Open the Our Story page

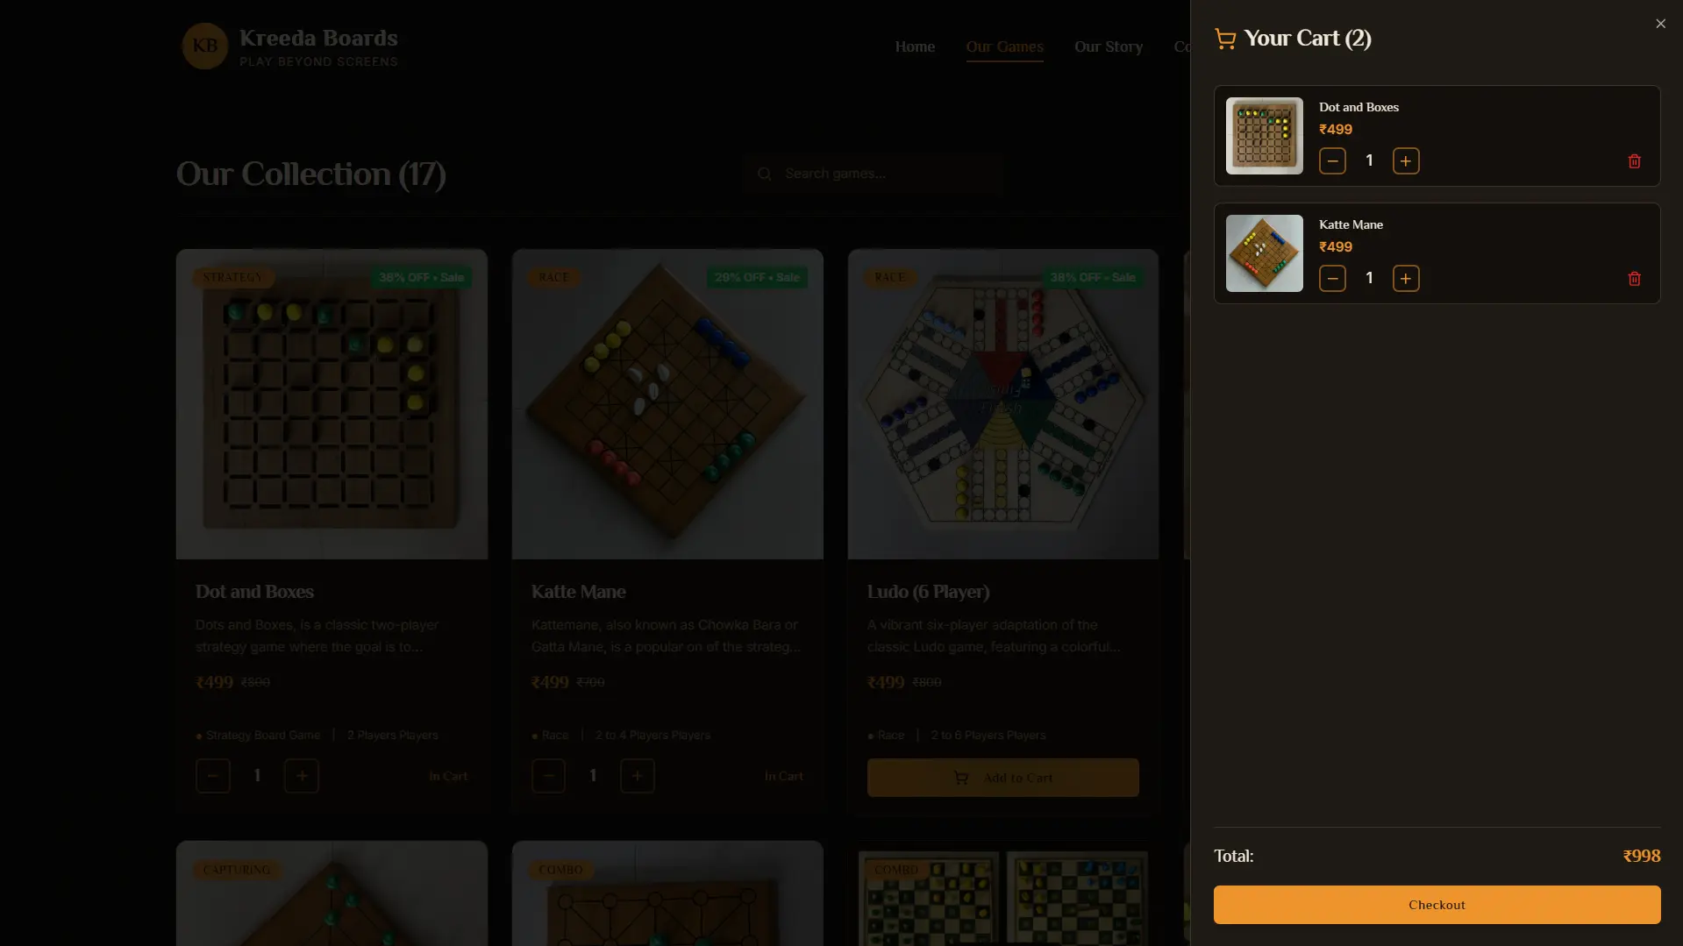tap(1109, 46)
